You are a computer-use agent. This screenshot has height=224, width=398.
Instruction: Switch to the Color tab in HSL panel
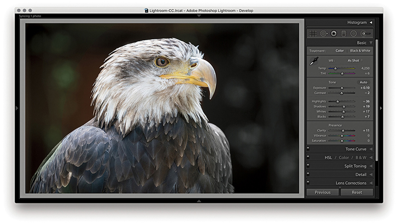pos(344,158)
